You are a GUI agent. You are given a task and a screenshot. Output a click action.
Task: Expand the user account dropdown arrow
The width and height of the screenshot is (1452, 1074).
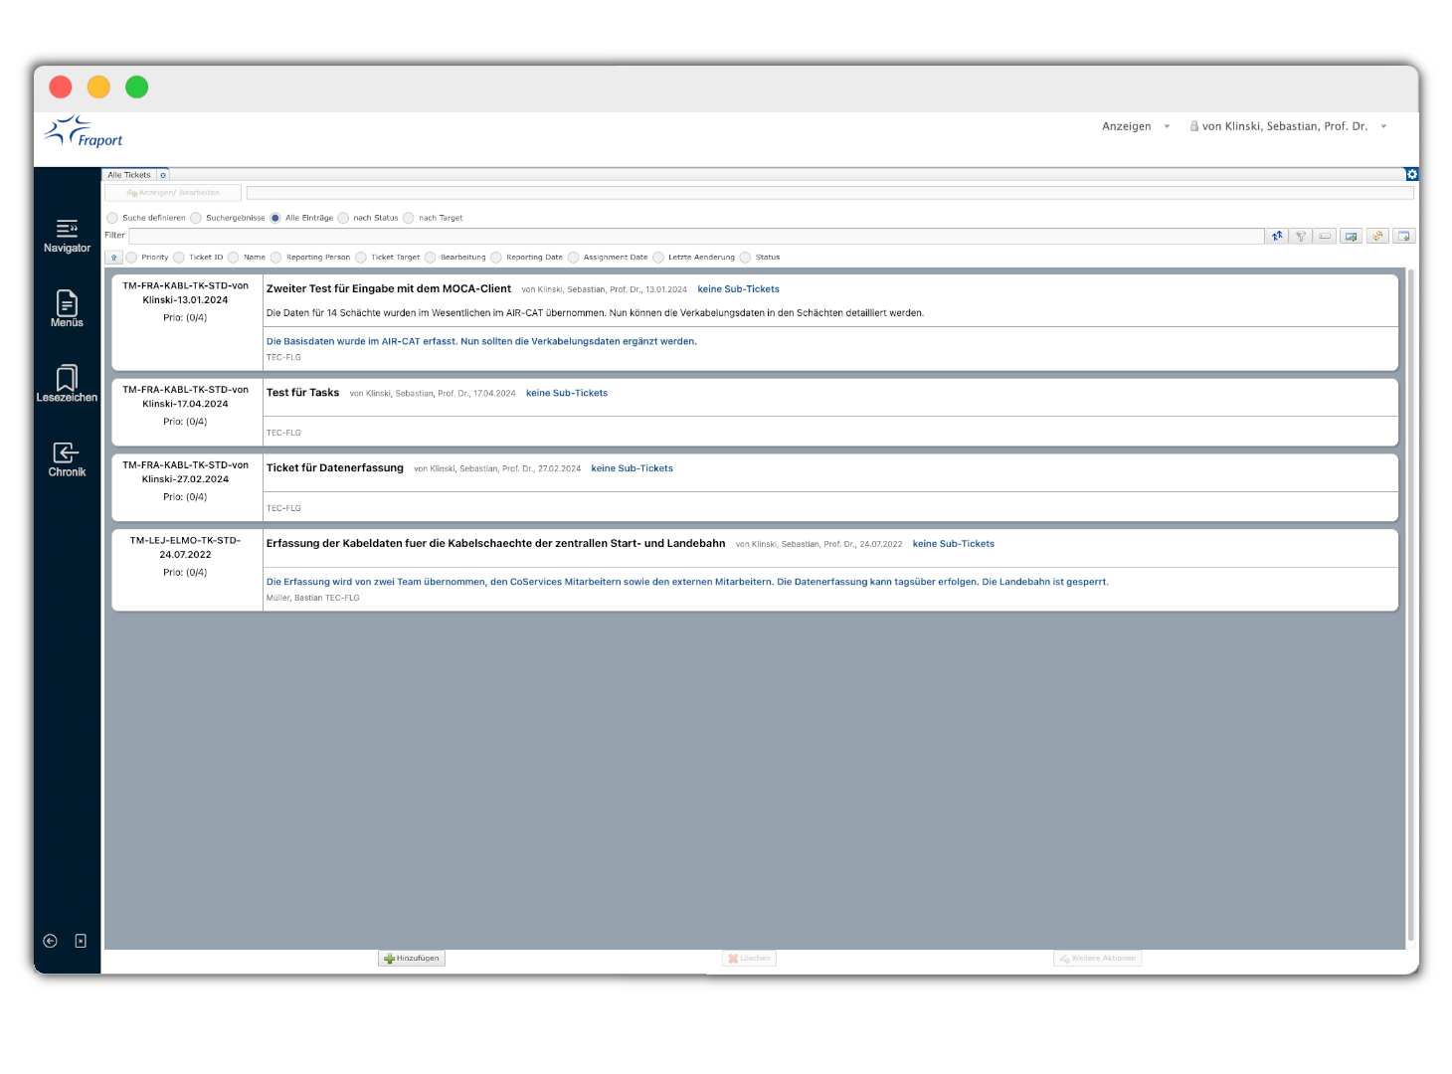pyautogui.click(x=1383, y=126)
